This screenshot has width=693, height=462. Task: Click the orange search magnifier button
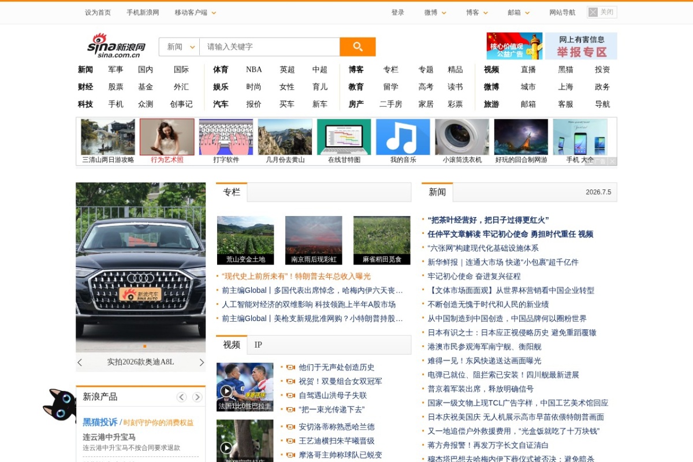(x=357, y=47)
